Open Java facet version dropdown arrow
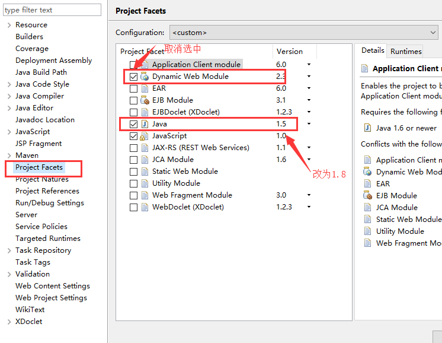The height and width of the screenshot is (343, 442). coord(309,124)
